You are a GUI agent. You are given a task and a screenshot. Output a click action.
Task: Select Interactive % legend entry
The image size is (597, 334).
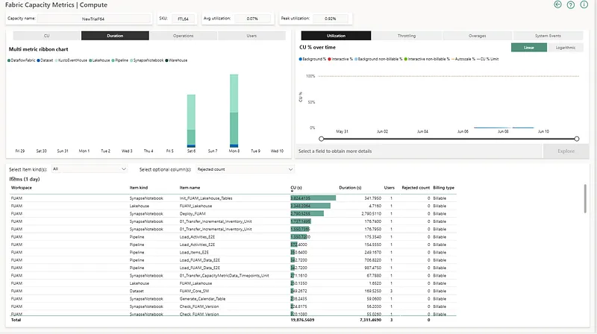pos(340,59)
